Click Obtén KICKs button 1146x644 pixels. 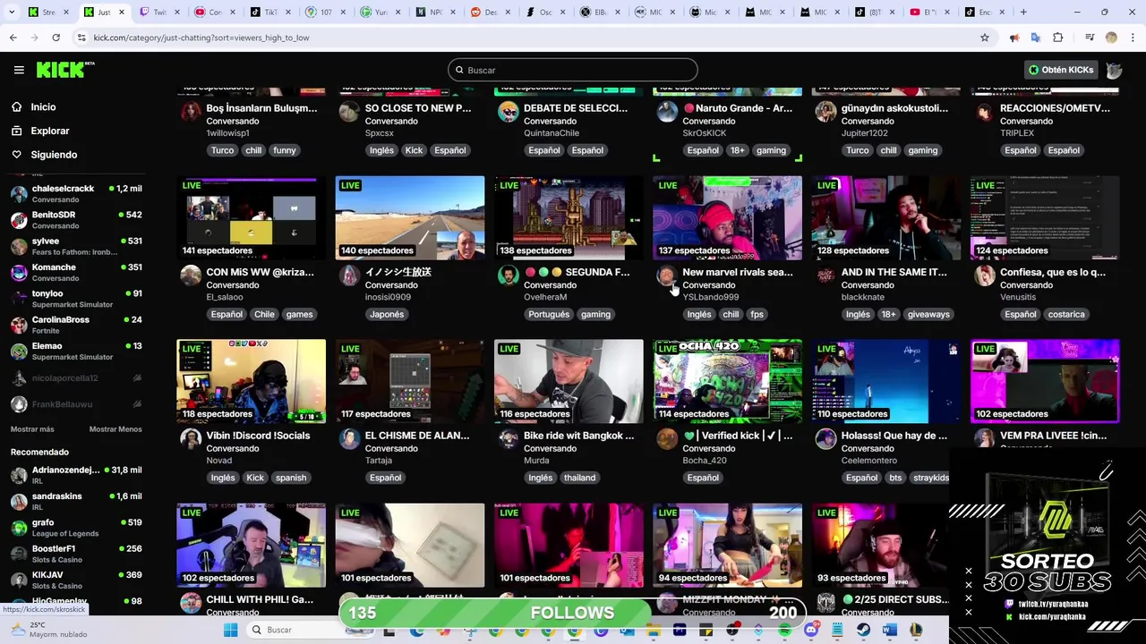click(x=1061, y=70)
